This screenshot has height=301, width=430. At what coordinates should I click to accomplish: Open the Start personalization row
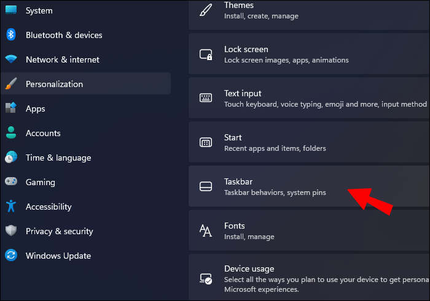click(x=307, y=142)
